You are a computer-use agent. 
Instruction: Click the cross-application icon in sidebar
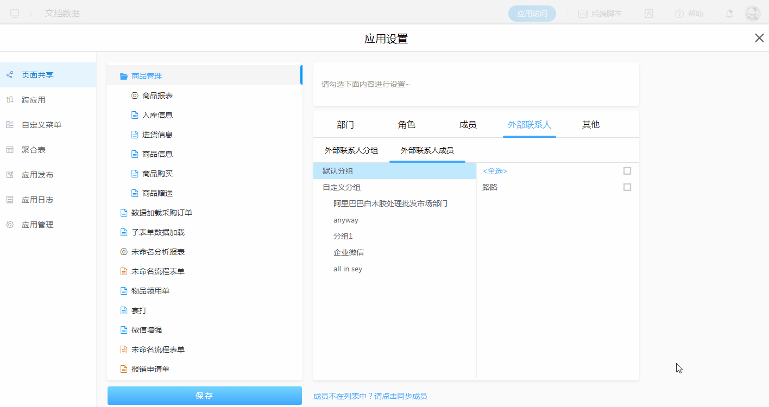click(x=10, y=100)
